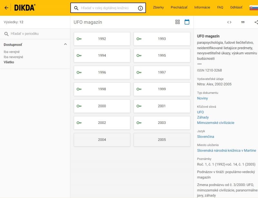This screenshot has width=258, height=198.
Task: Select the 'Iba neverejné' availability filter
Action: [13, 57]
